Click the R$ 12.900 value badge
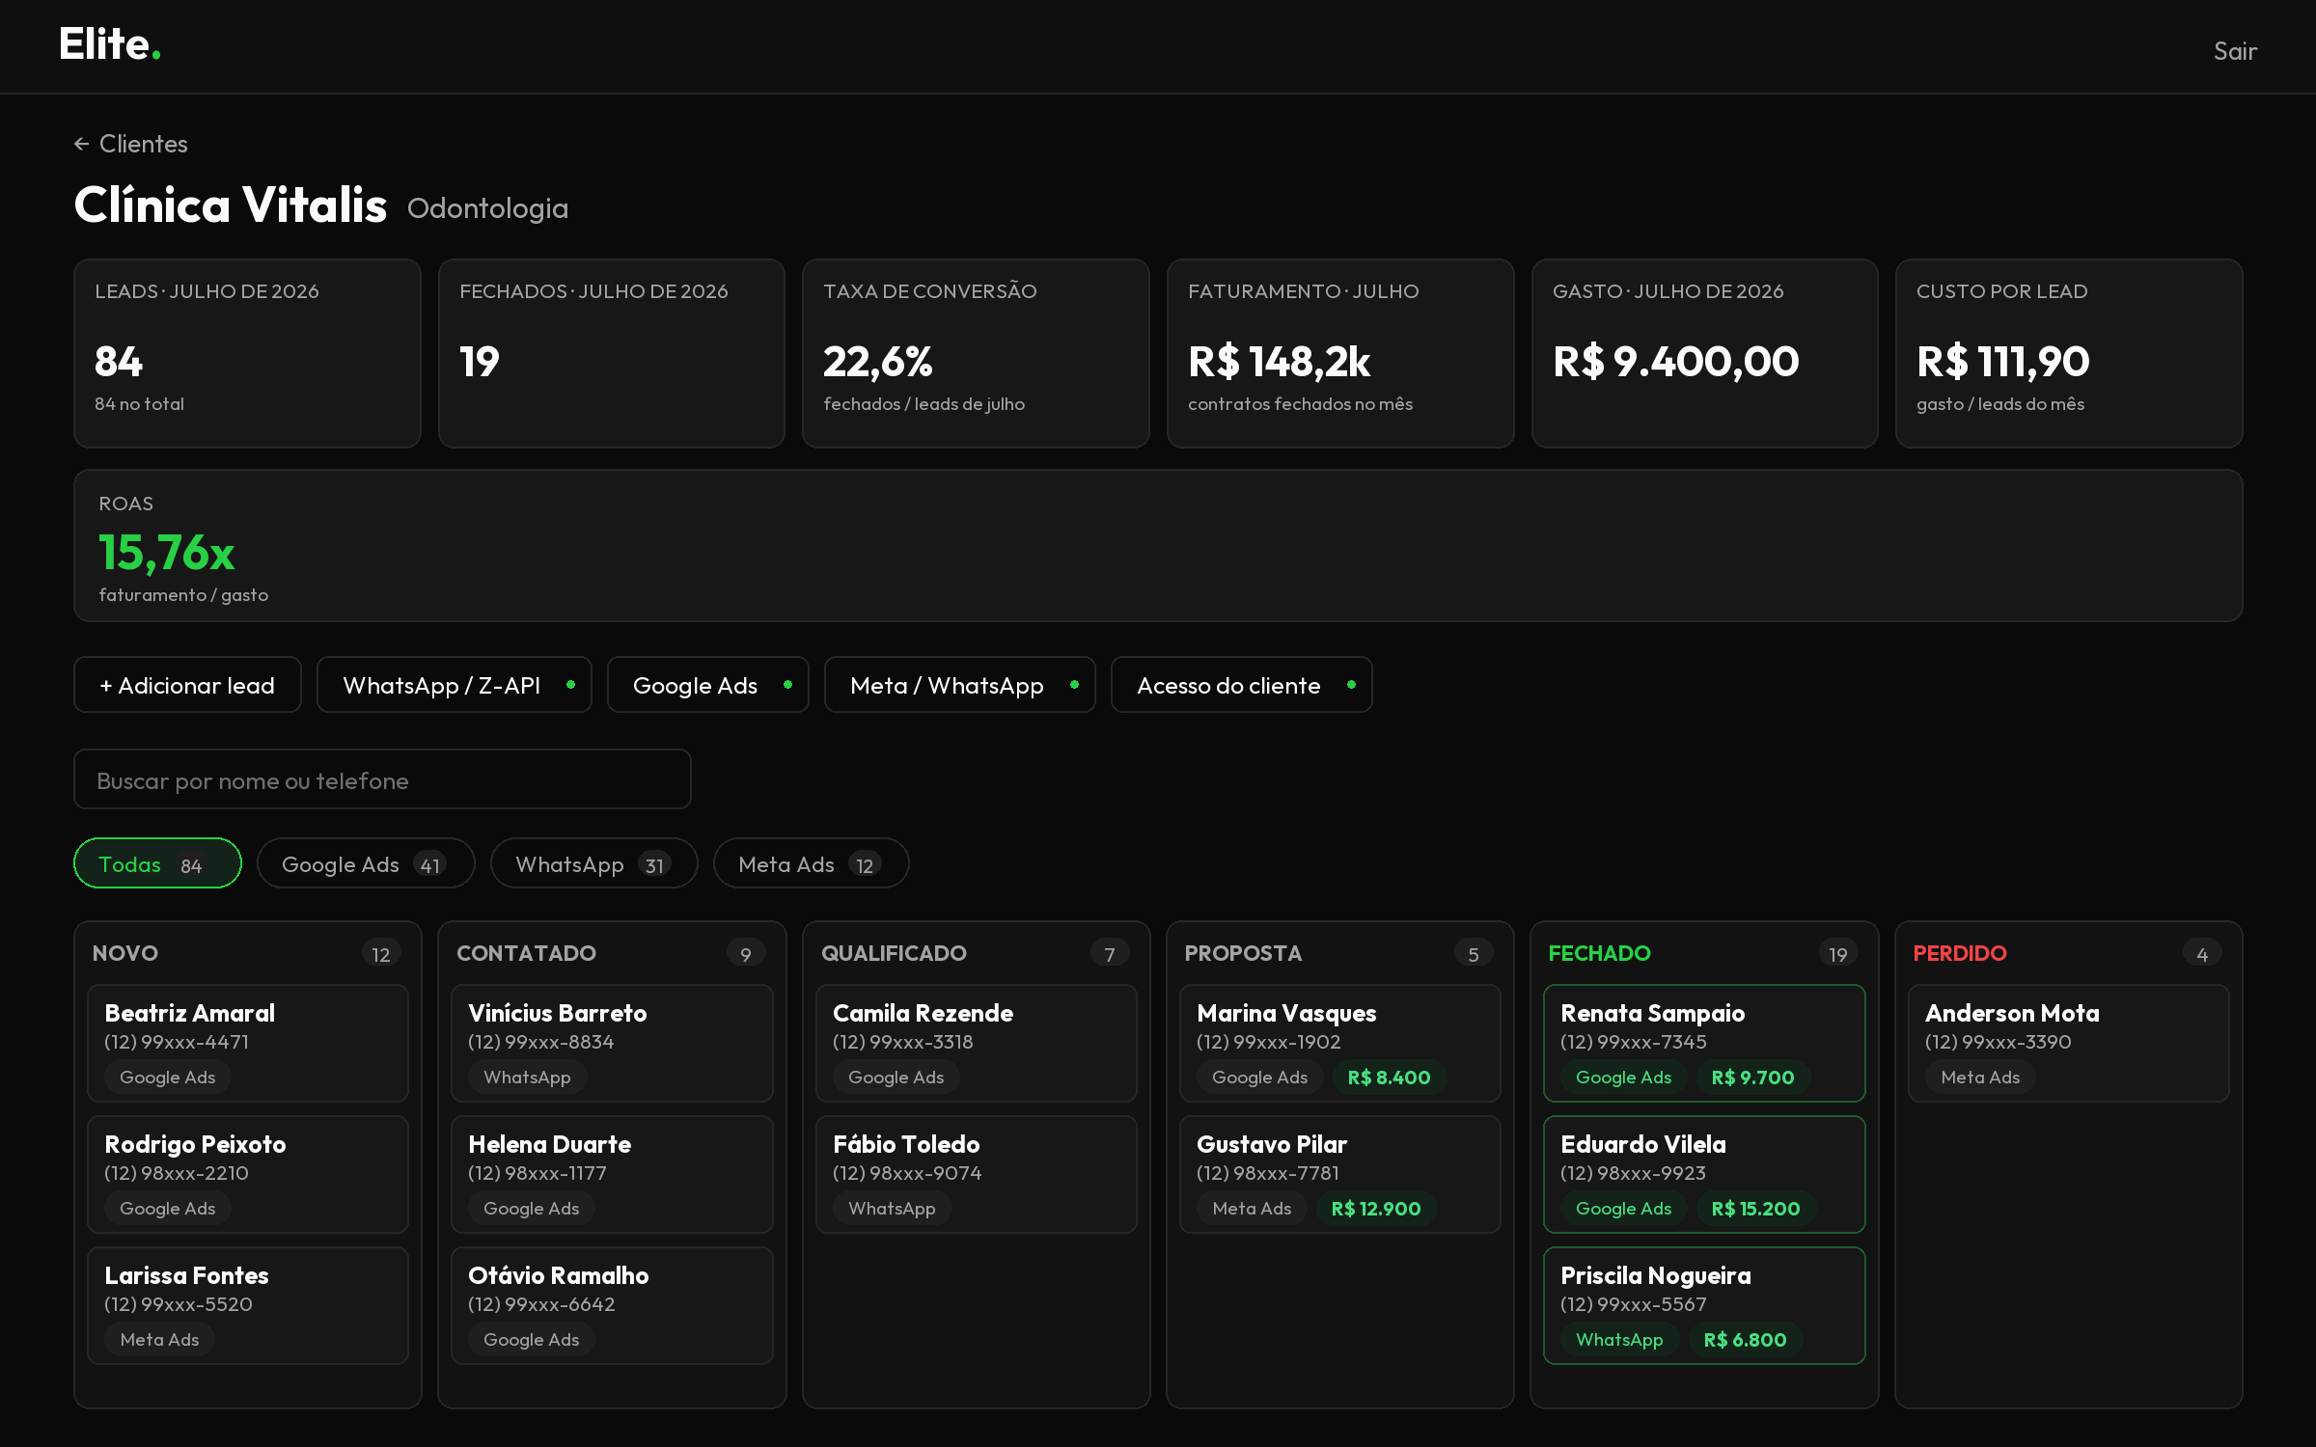2316x1447 pixels. [x=1376, y=1209]
